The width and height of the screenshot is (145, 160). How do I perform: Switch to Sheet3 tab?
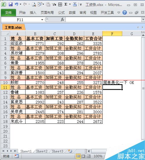tap(57, 151)
